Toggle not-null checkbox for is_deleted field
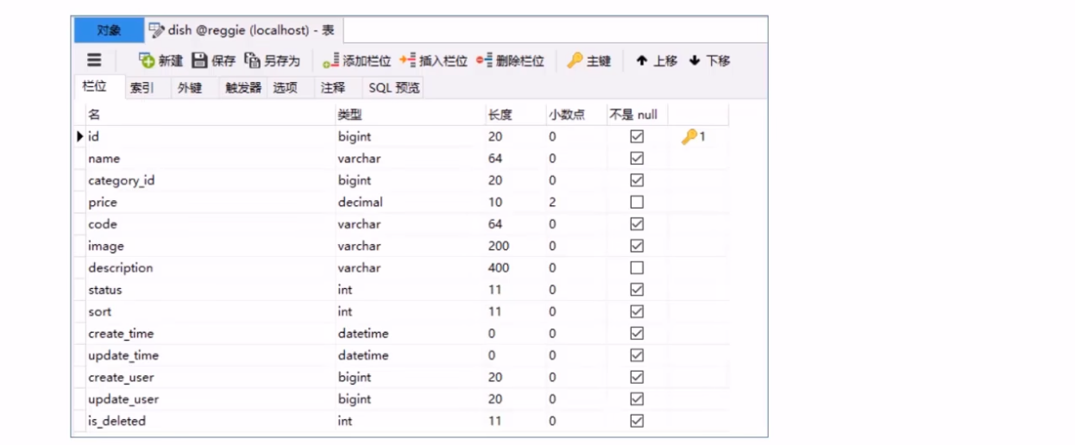The width and height of the screenshot is (1075, 445). 637,421
